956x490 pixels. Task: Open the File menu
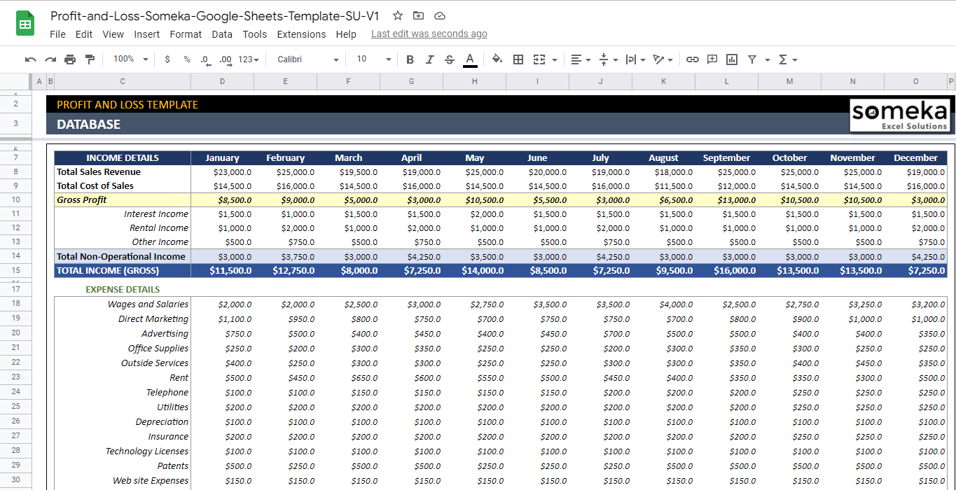click(x=57, y=34)
